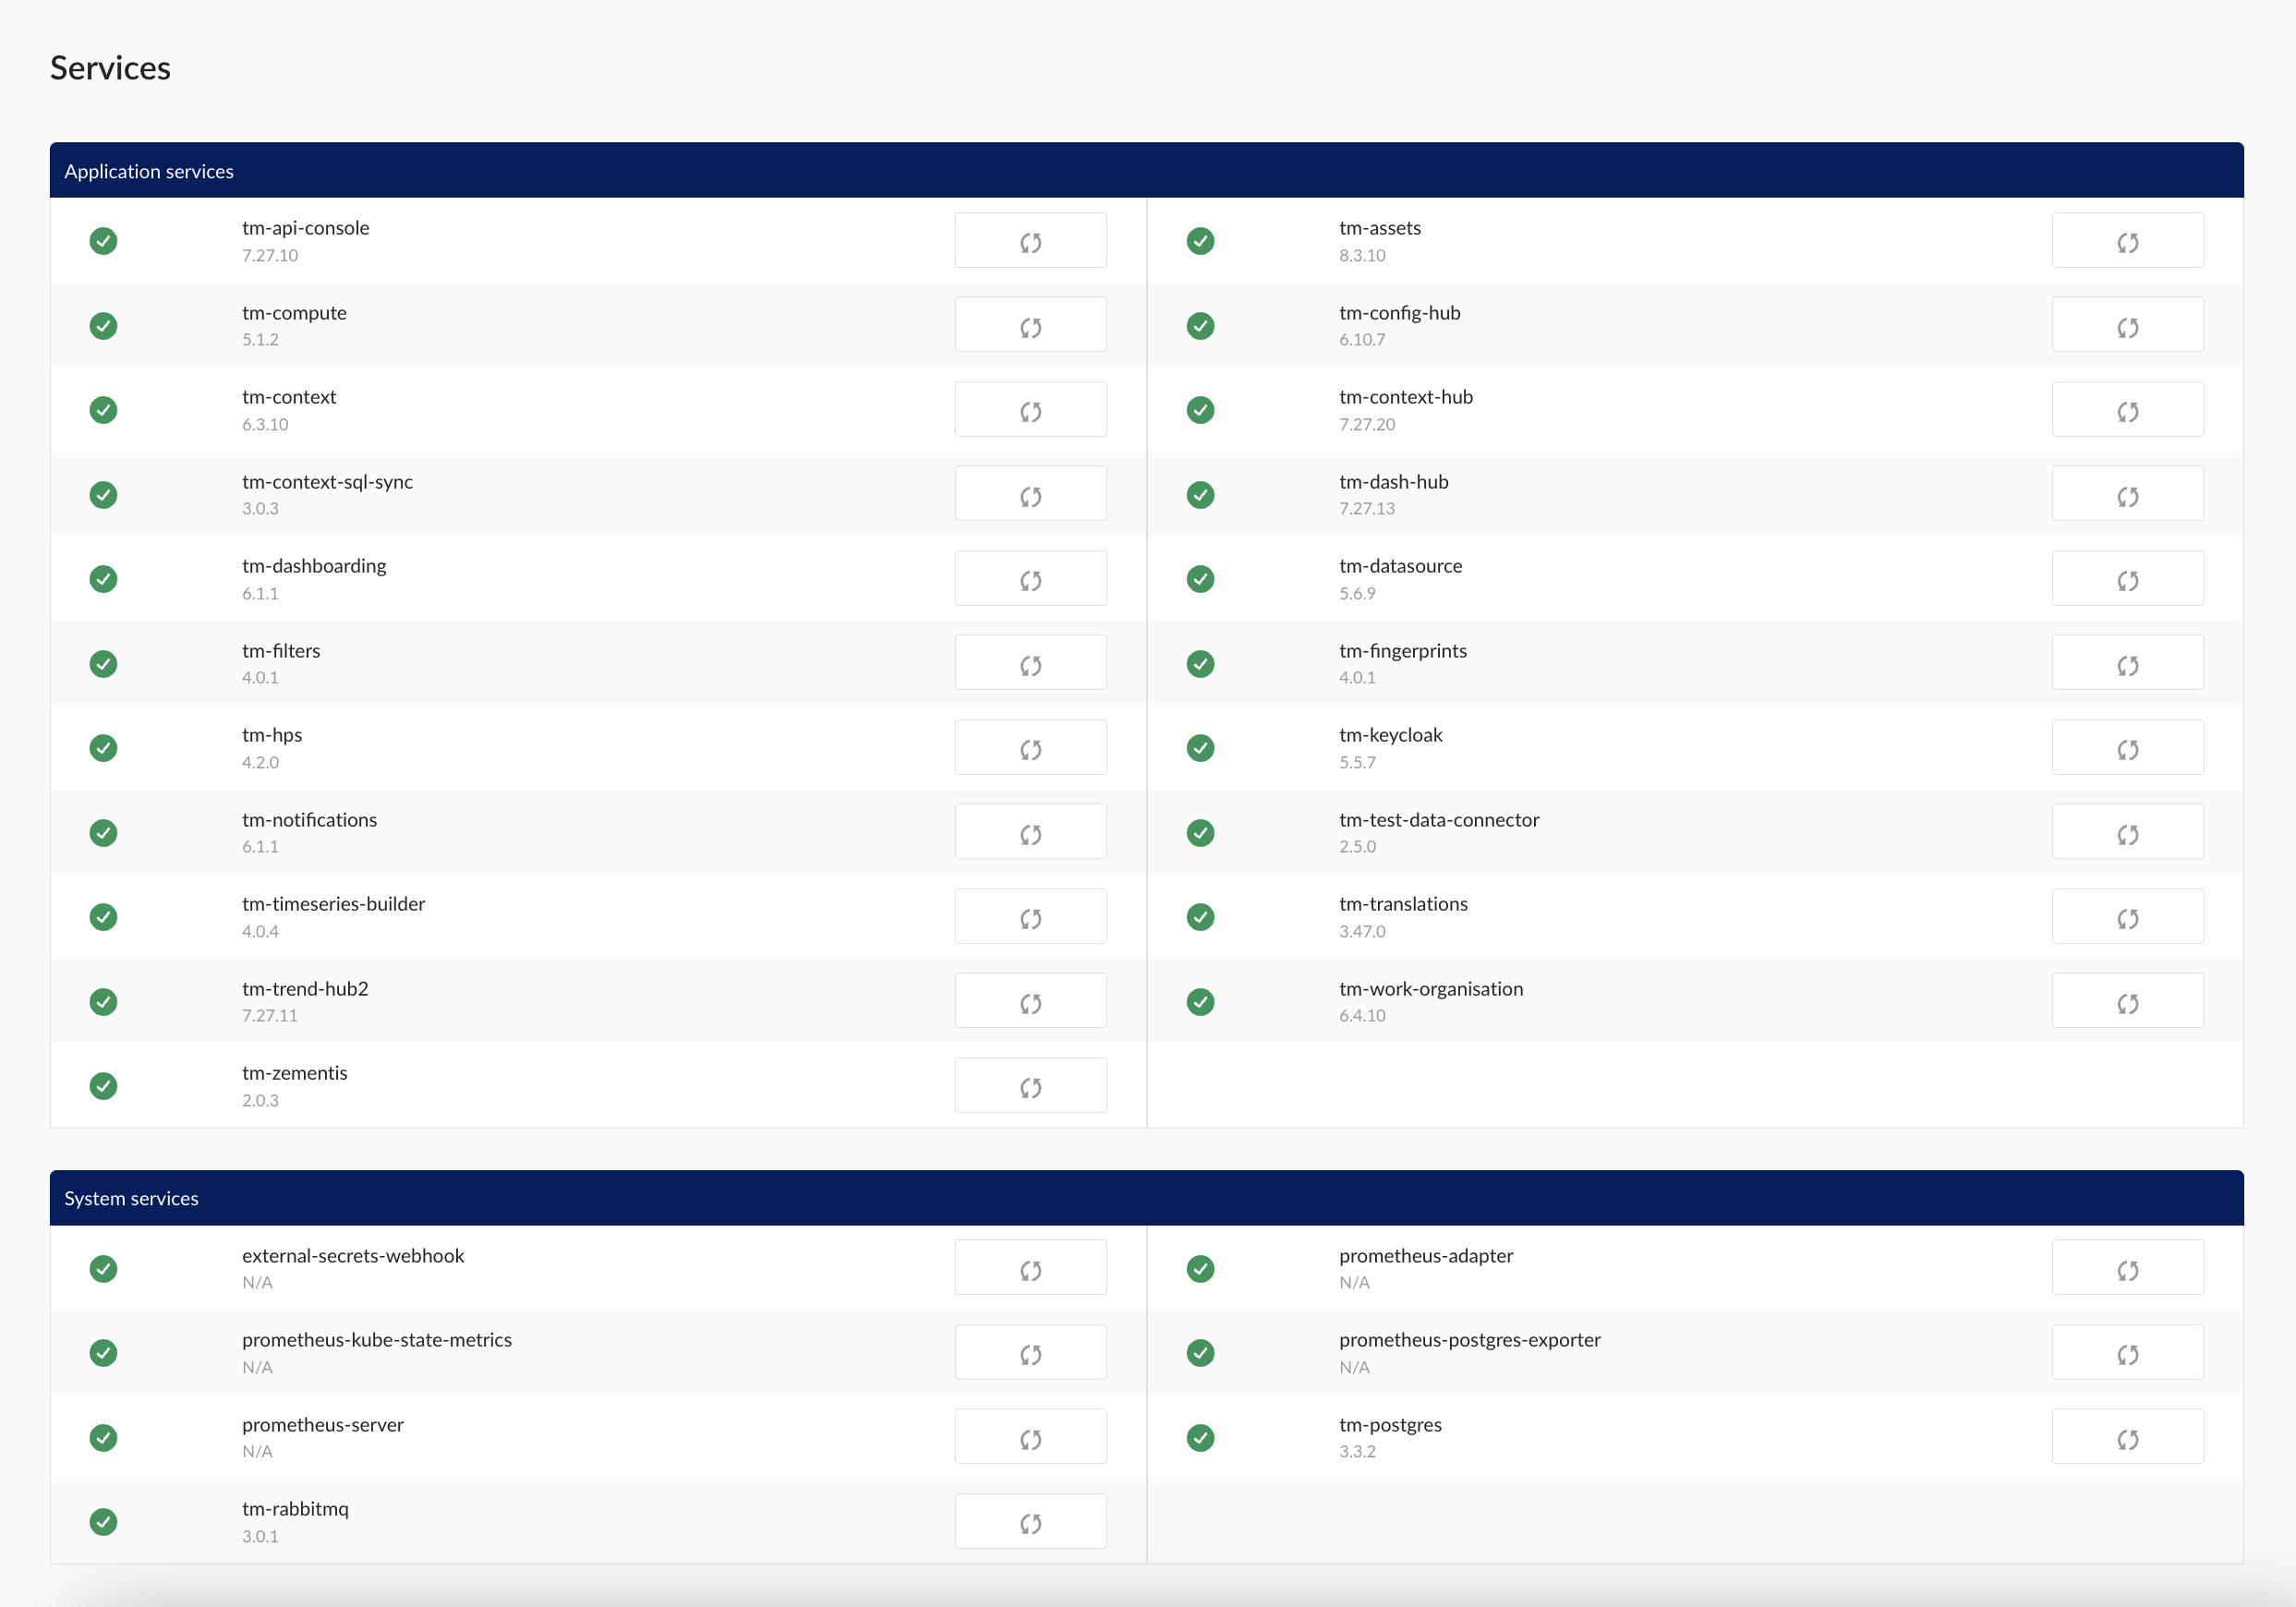Restart the tm-datasource service
2296x1607 pixels.
coord(2127,578)
